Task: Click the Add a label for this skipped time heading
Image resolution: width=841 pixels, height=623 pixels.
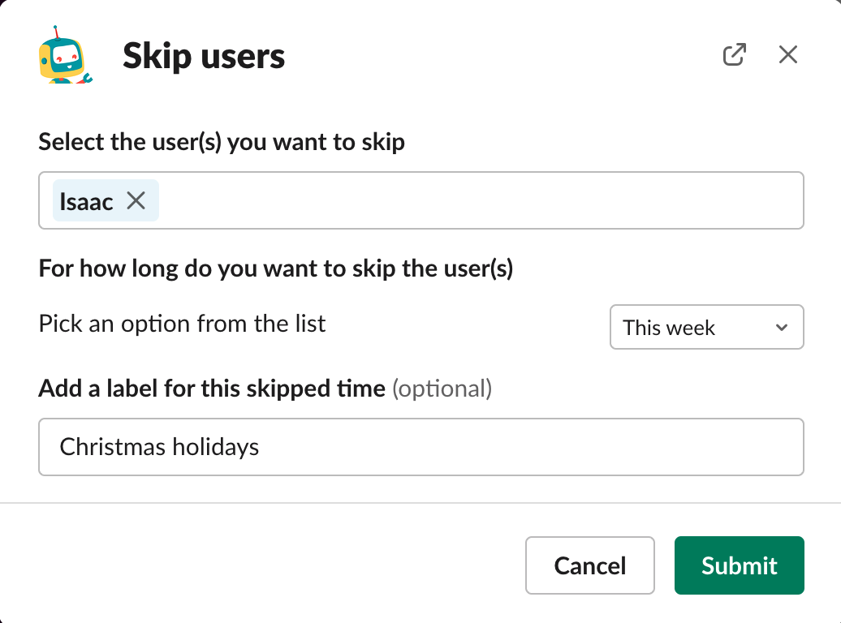Action: [212, 389]
